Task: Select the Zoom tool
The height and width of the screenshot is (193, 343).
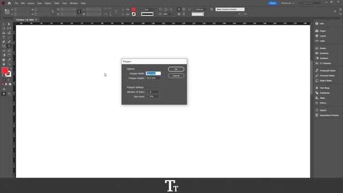Action: pyautogui.click(x=9, y=64)
